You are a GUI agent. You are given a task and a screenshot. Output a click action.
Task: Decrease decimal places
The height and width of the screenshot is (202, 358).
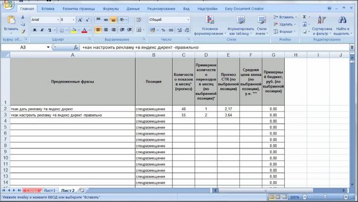coord(187,30)
